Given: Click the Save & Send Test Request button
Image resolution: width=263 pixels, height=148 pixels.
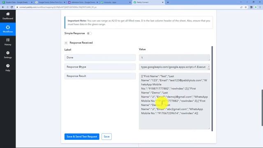Looking at the screenshot, I should pos(82,136).
